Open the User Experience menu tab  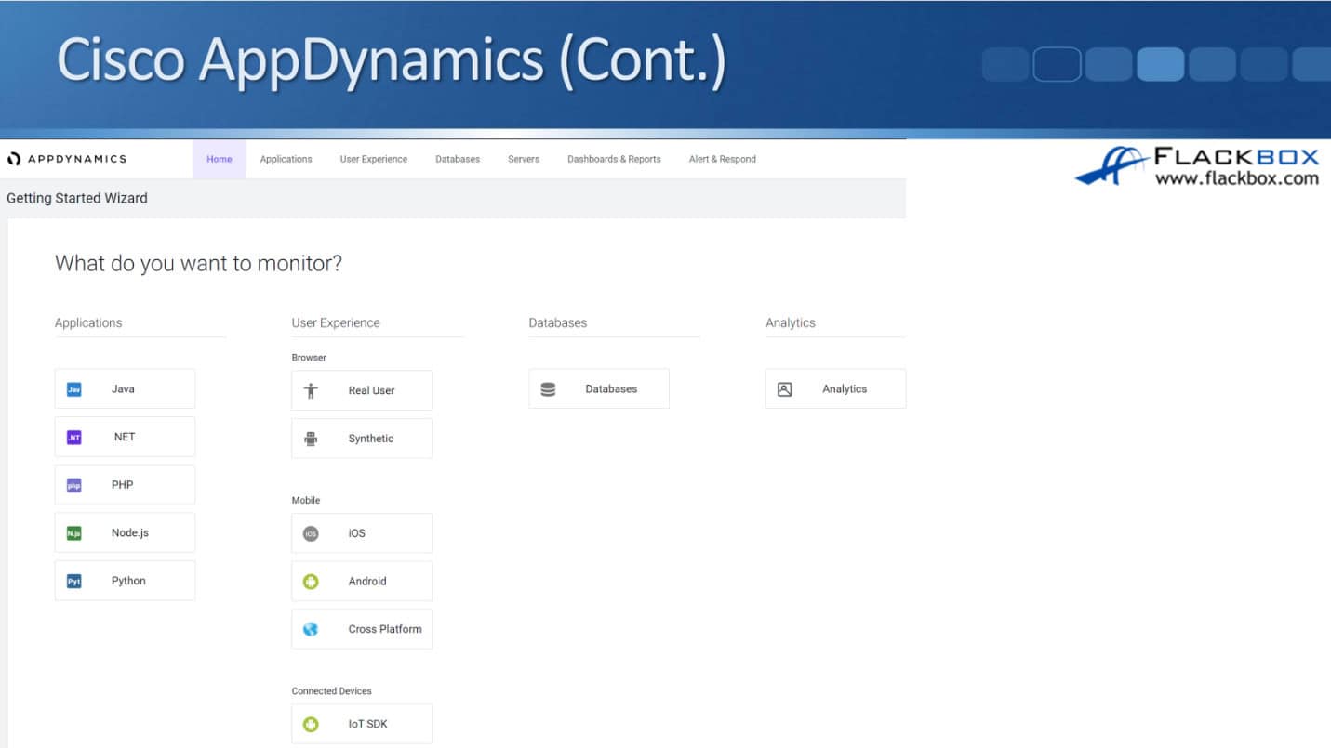[373, 159]
